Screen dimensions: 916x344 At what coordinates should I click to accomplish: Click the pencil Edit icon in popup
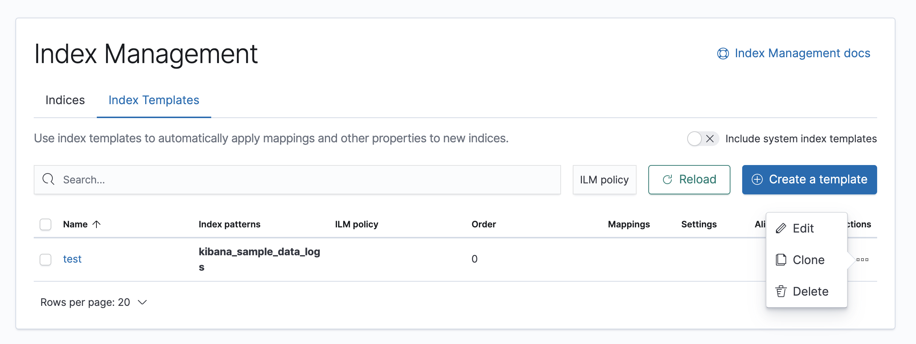[781, 228]
